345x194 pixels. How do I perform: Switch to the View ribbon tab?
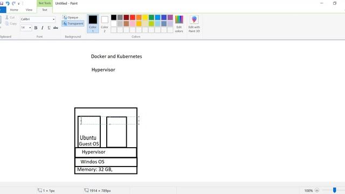tap(29, 10)
